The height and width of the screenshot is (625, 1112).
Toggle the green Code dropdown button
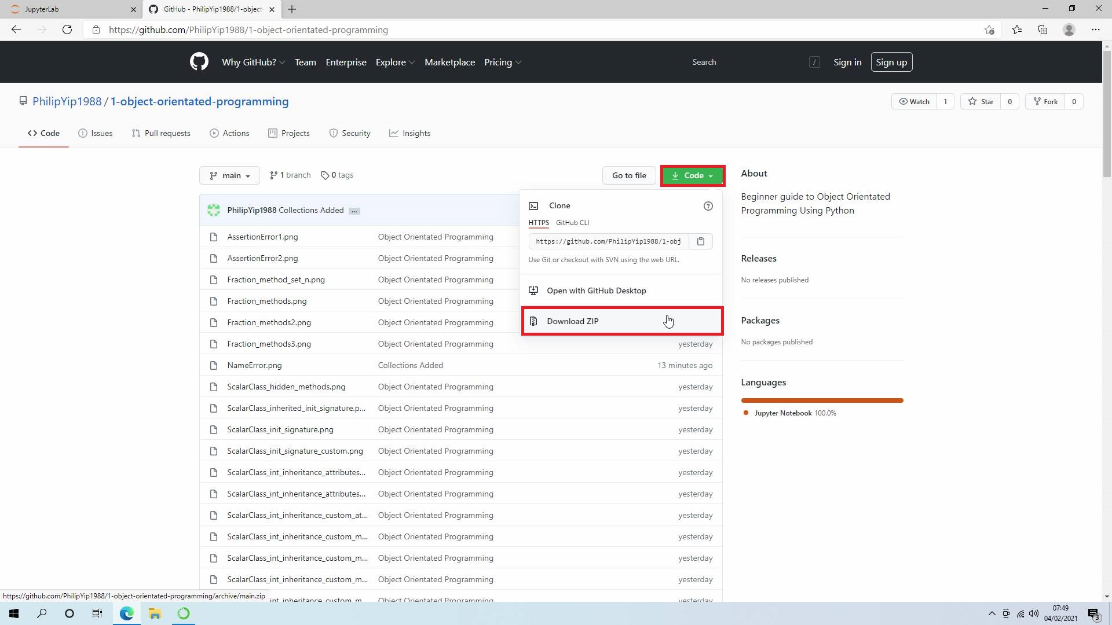point(692,175)
